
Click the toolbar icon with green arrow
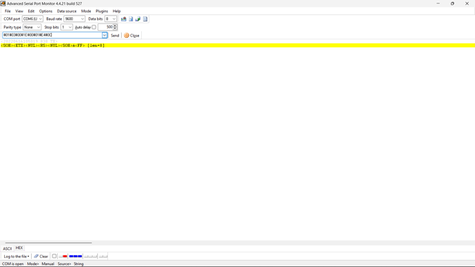[x=138, y=19]
